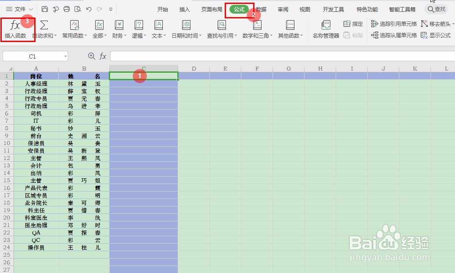Click the Select All corner of the grid
The height and width of the screenshot is (273, 455).
pyautogui.click(x=7, y=69)
